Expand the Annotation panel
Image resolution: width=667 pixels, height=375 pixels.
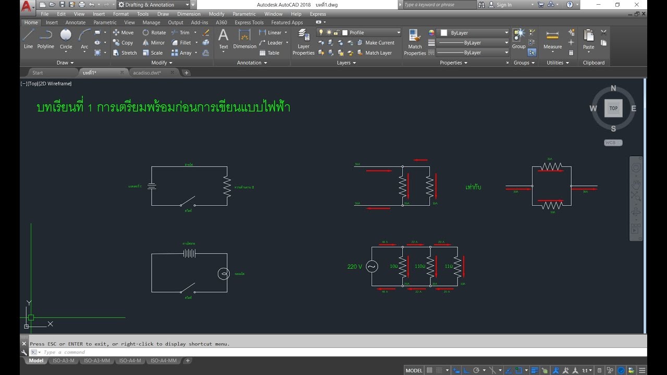252,63
